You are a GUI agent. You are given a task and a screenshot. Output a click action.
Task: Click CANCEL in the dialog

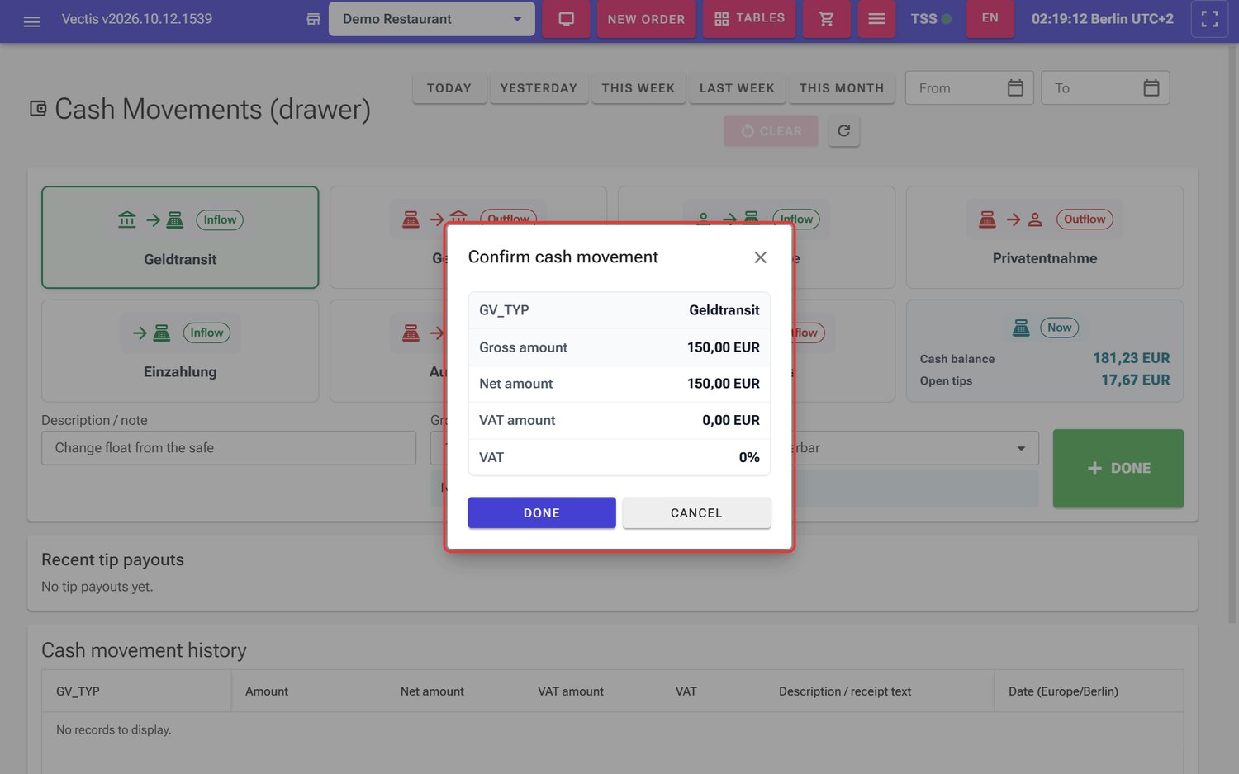(x=696, y=512)
